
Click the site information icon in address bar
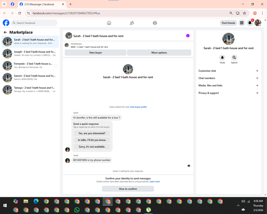[28, 13]
